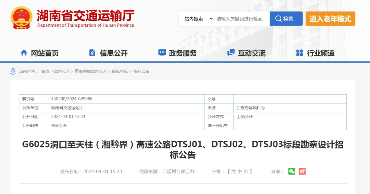Click the location pin icon
The image size is (370, 194).
coord(13,71)
